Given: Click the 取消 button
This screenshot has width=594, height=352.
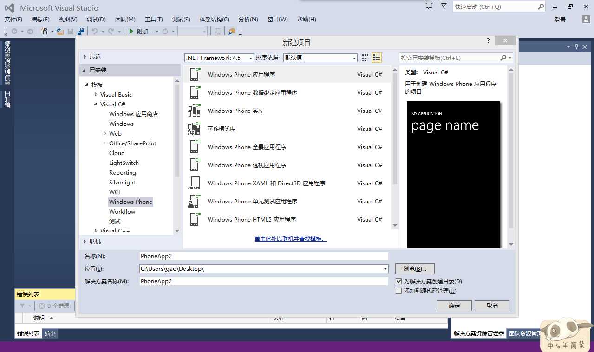Looking at the screenshot, I should tap(492, 306).
